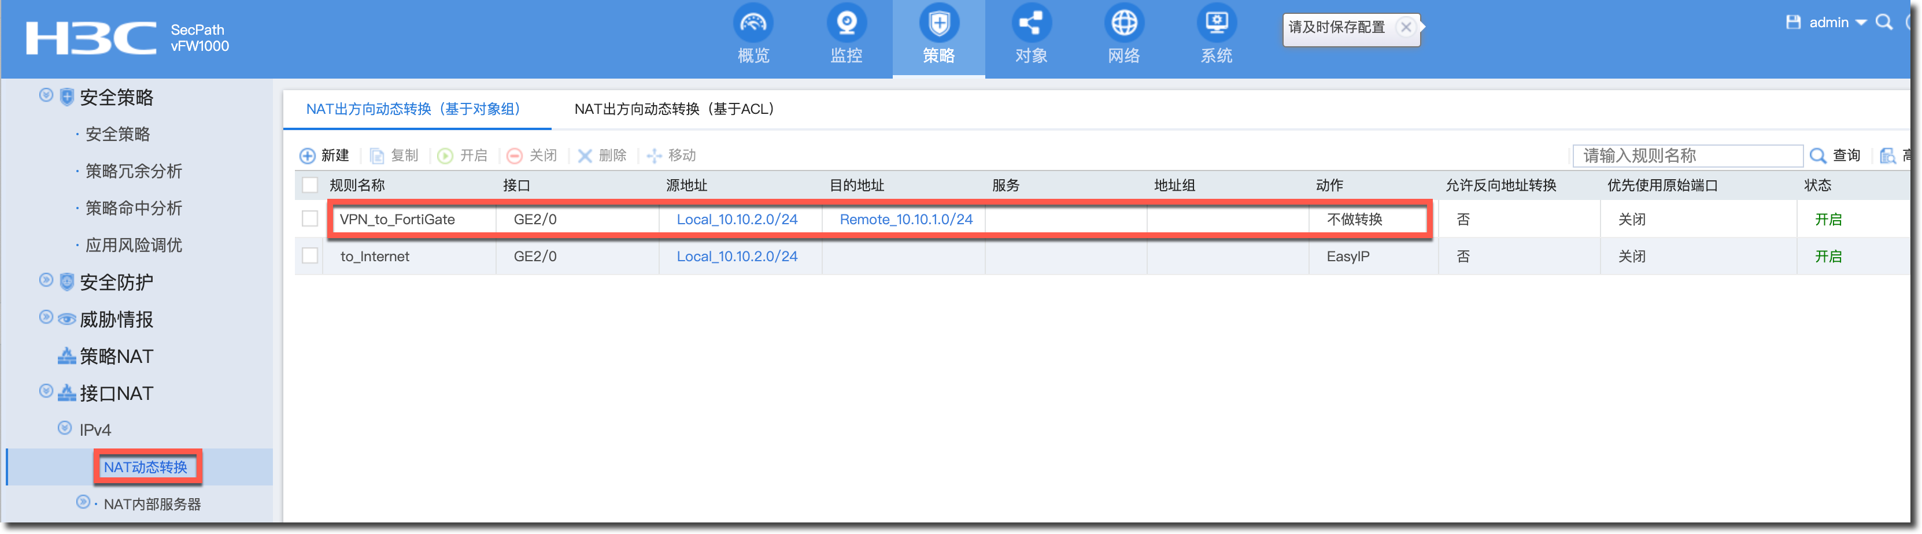Click the 删除 delete toolbar icon

tap(585, 156)
